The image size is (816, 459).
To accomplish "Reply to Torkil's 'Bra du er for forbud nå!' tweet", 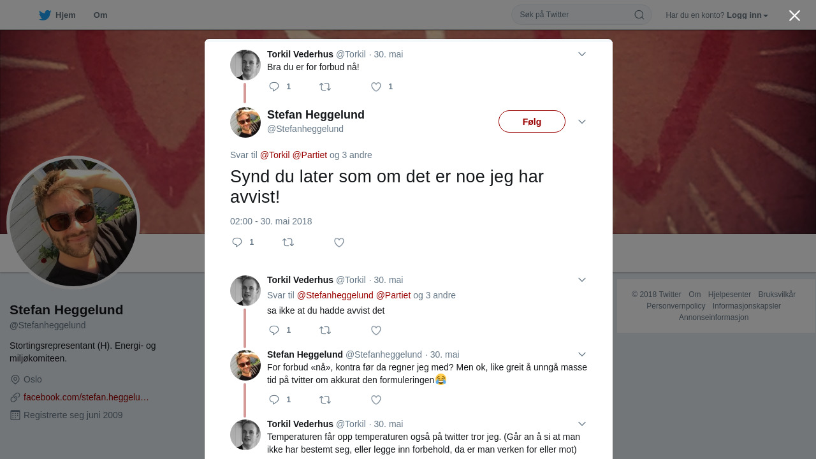I will pyautogui.click(x=274, y=87).
